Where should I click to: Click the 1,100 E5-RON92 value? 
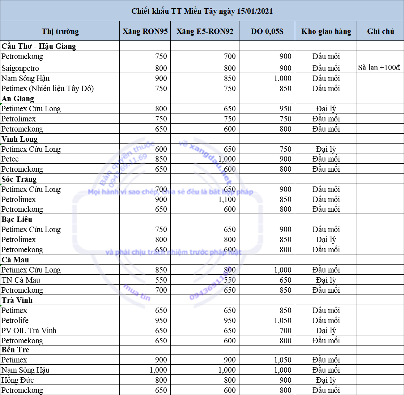(205, 199)
